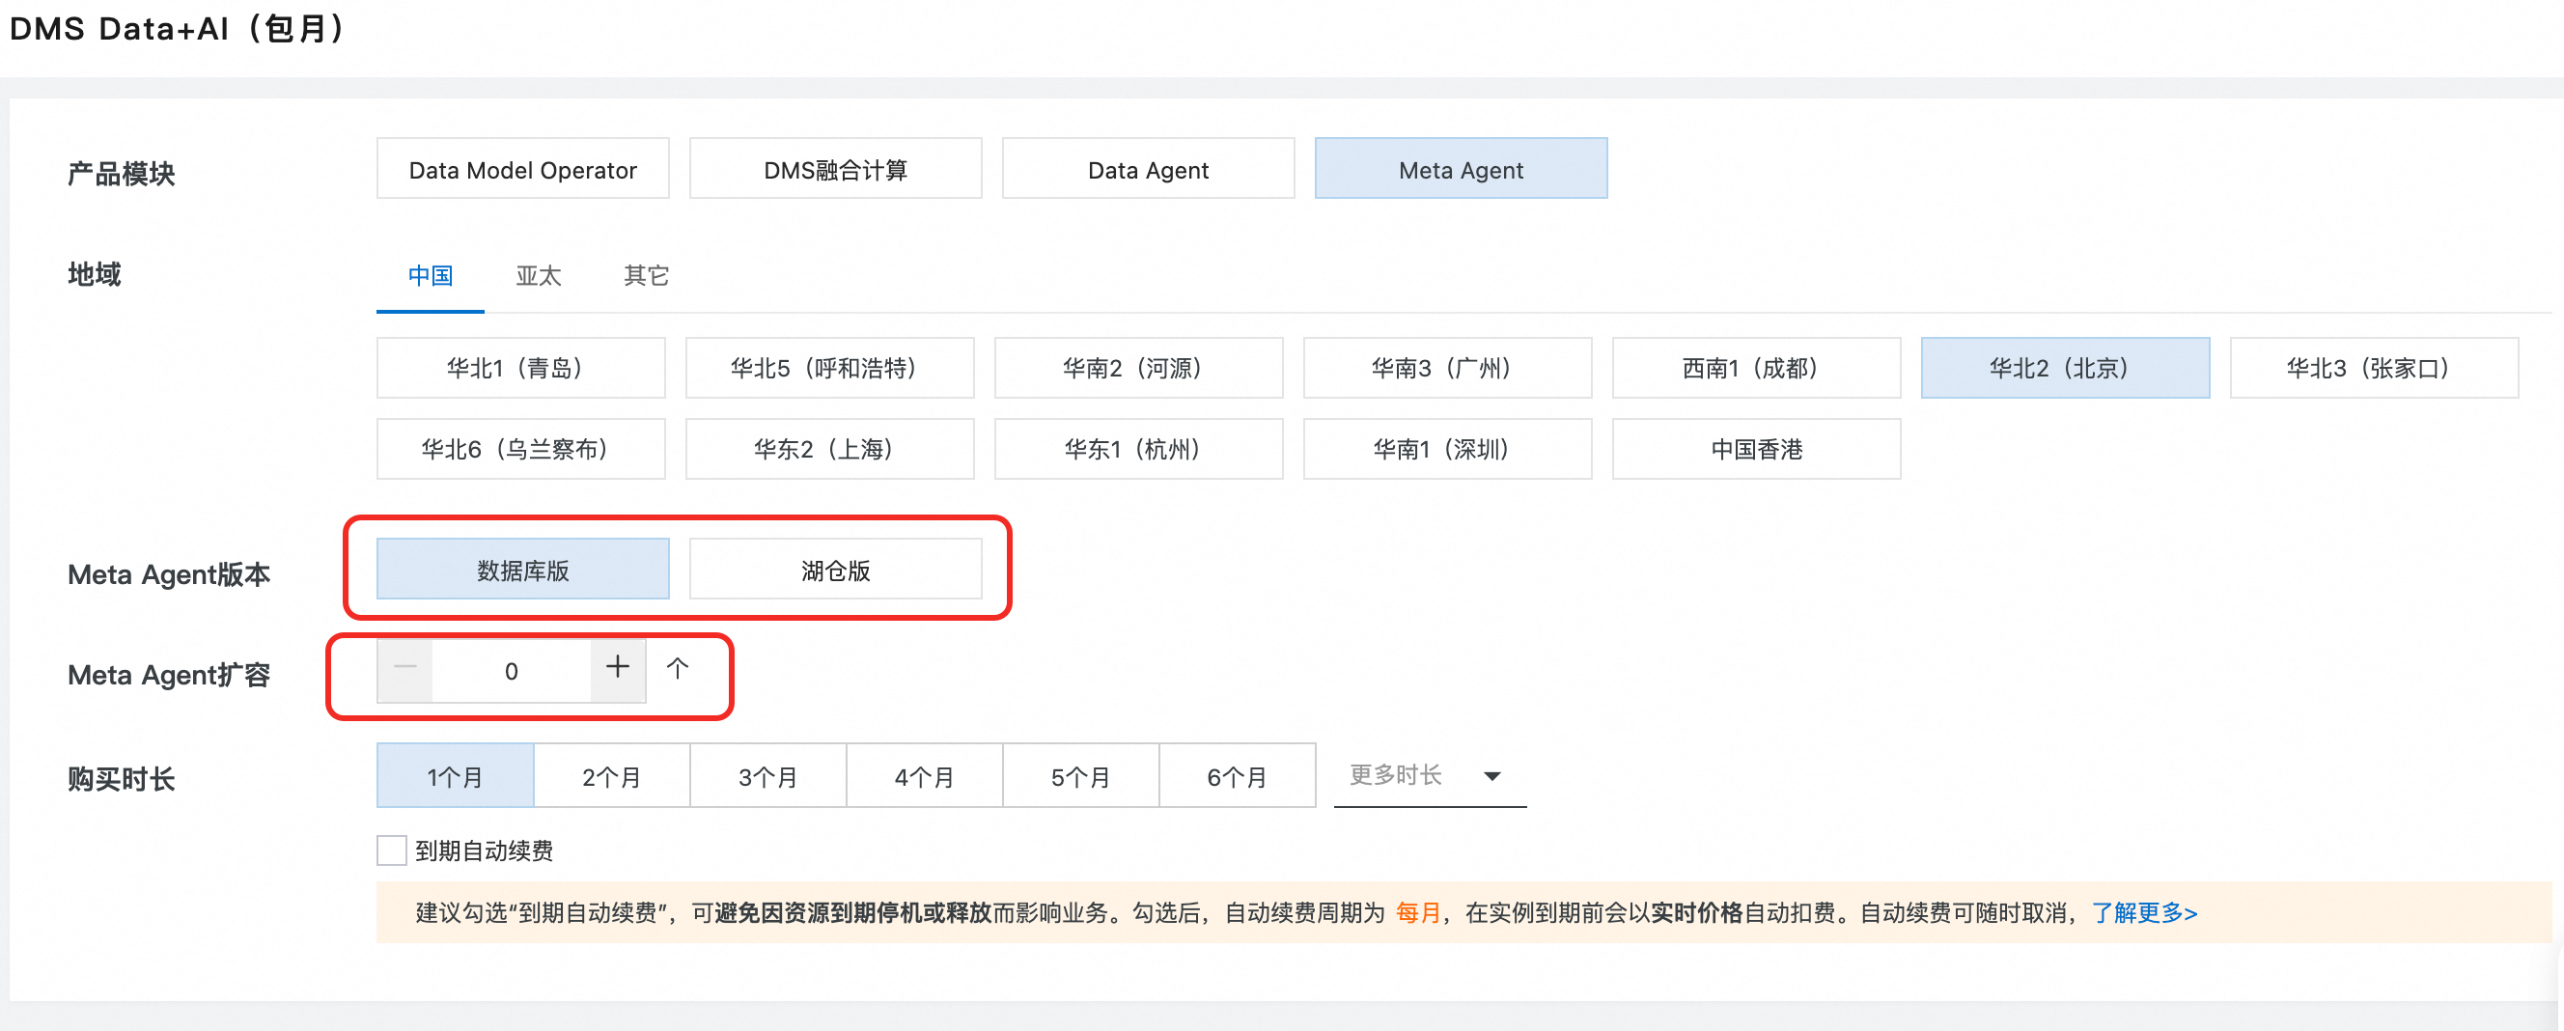This screenshot has width=2564, height=1031.
Task: Select 数据库版 Meta Agent edition
Action: pyautogui.click(x=522, y=570)
